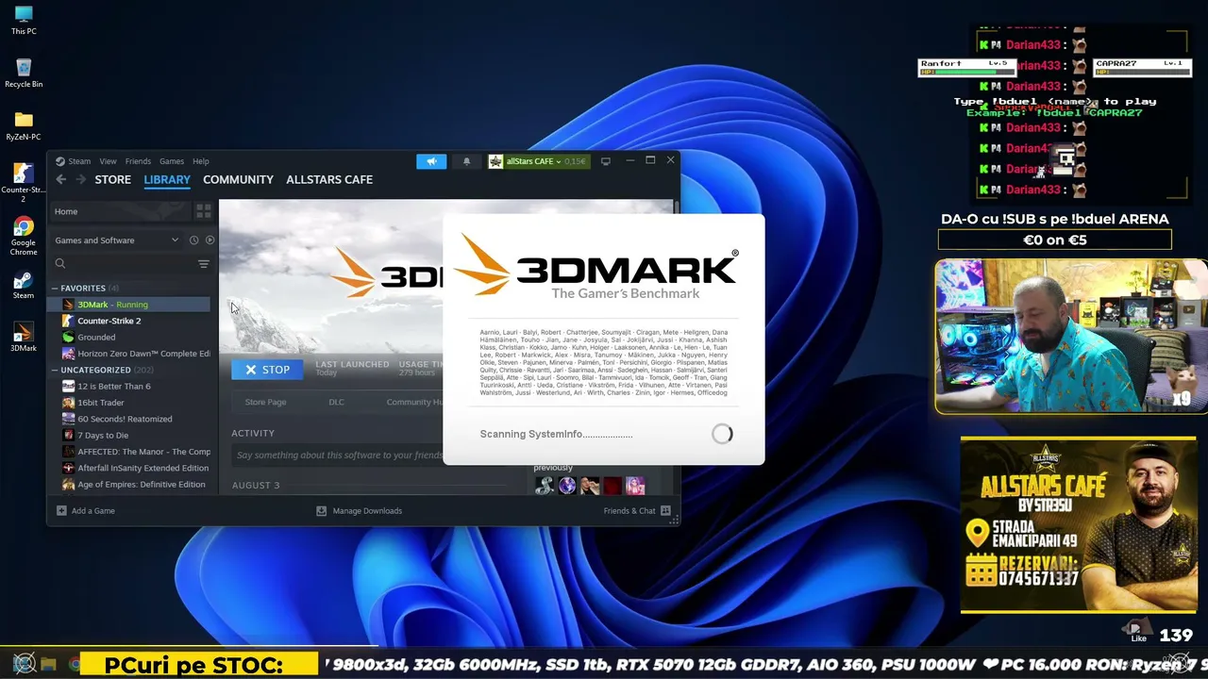Switch to the COMMUNITY tab
The height and width of the screenshot is (679, 1208).
point(238,179)
